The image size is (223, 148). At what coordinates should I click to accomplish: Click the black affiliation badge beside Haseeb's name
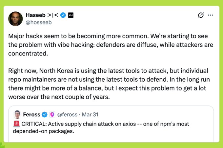pos(71,15)
